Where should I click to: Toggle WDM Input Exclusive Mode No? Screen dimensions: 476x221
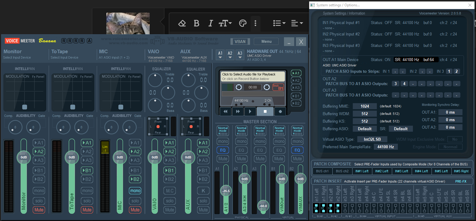[455, 139]
